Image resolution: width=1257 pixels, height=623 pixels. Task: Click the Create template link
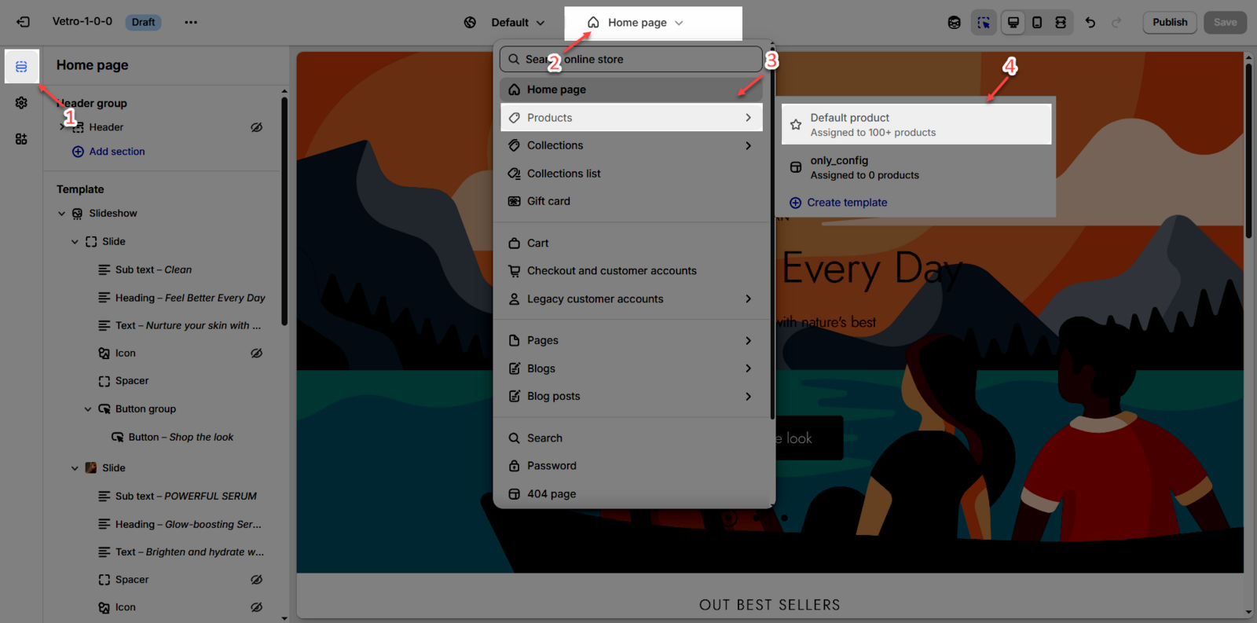[846, 203]
